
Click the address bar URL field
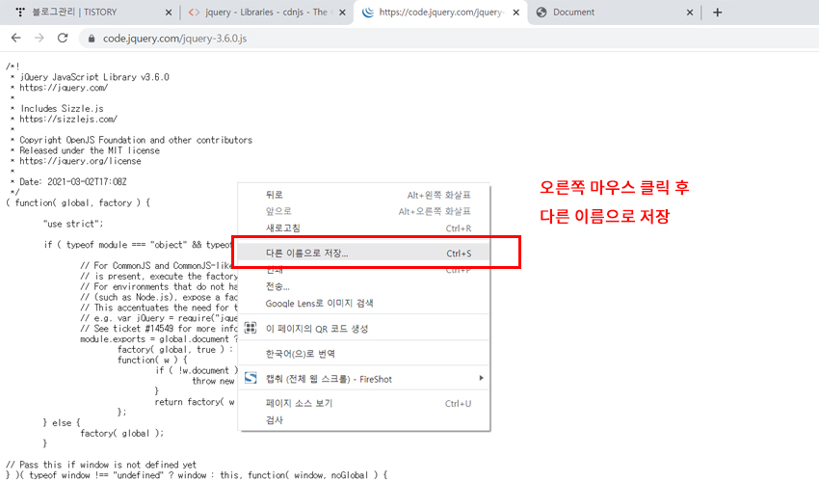(449, 39)
